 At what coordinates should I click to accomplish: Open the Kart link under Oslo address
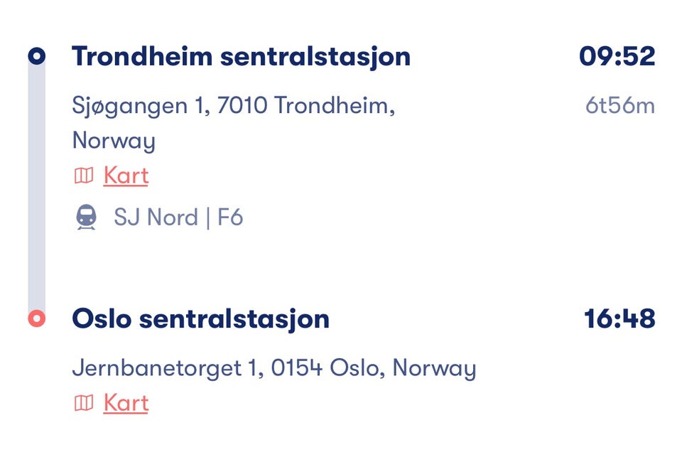pos(126,402)
